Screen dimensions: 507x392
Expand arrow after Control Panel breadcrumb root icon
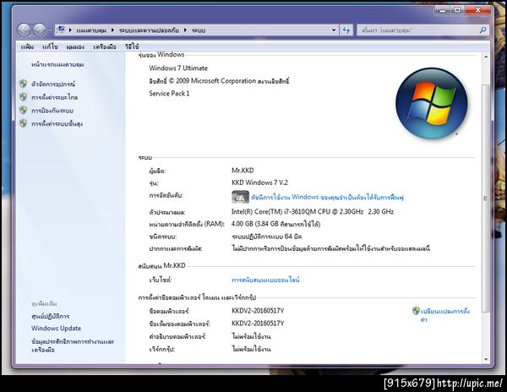click(x=70, y=30)
